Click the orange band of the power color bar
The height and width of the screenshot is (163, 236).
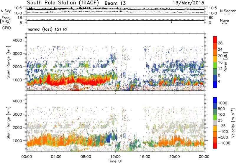click(215, 52)
